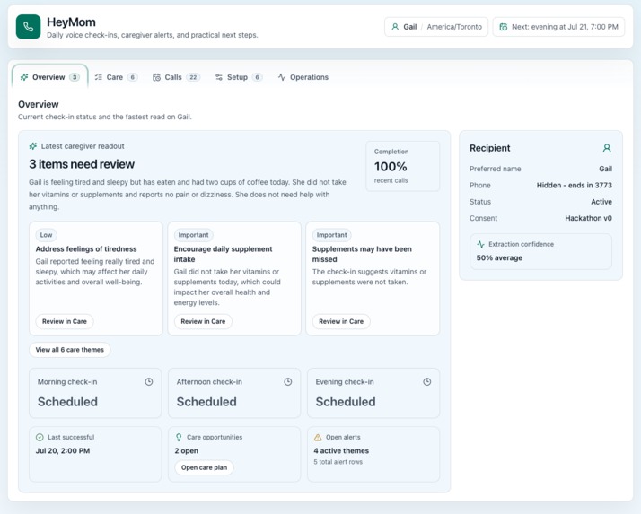Viewport: 641px width, 514px height.
Task: Click the clock icon on Evening check-in
Action: pyautogui.click(x=426, y=381)
